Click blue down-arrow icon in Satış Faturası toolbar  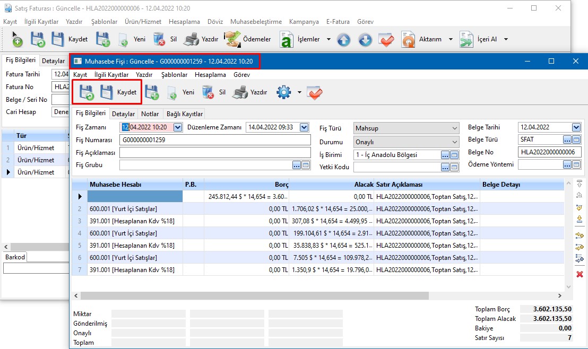point(365,39)
